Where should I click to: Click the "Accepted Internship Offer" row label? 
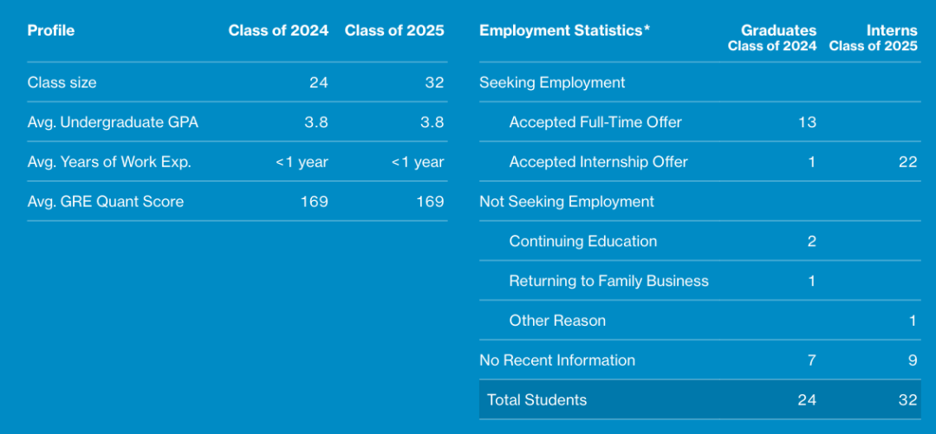coord(599,162)
